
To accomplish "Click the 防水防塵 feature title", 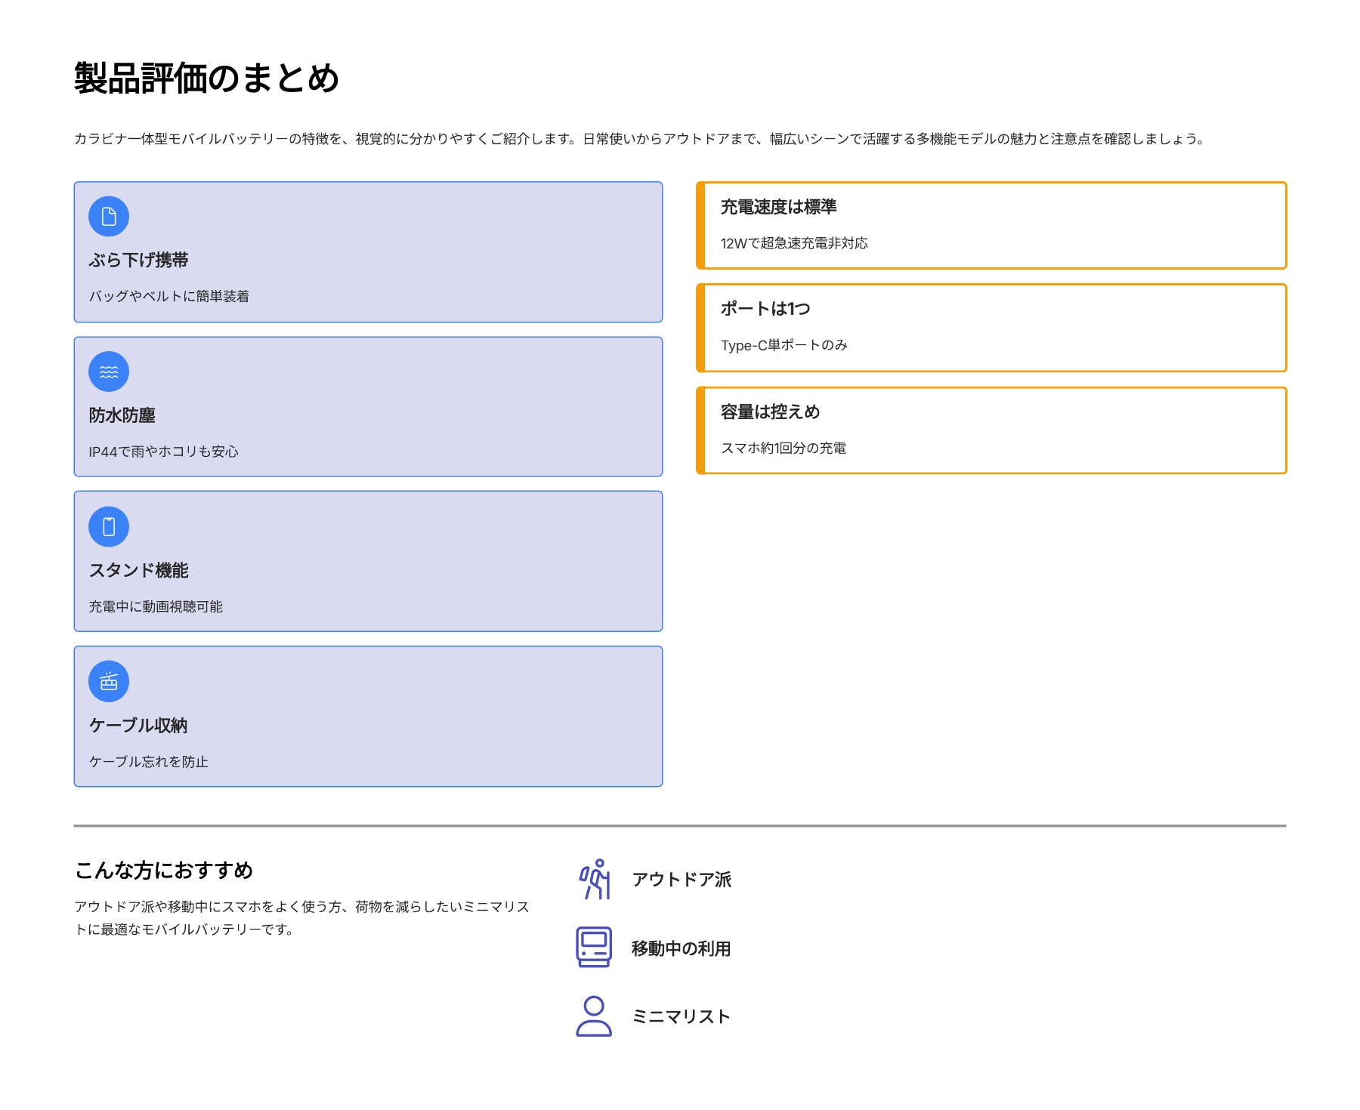I will (122, 415).
